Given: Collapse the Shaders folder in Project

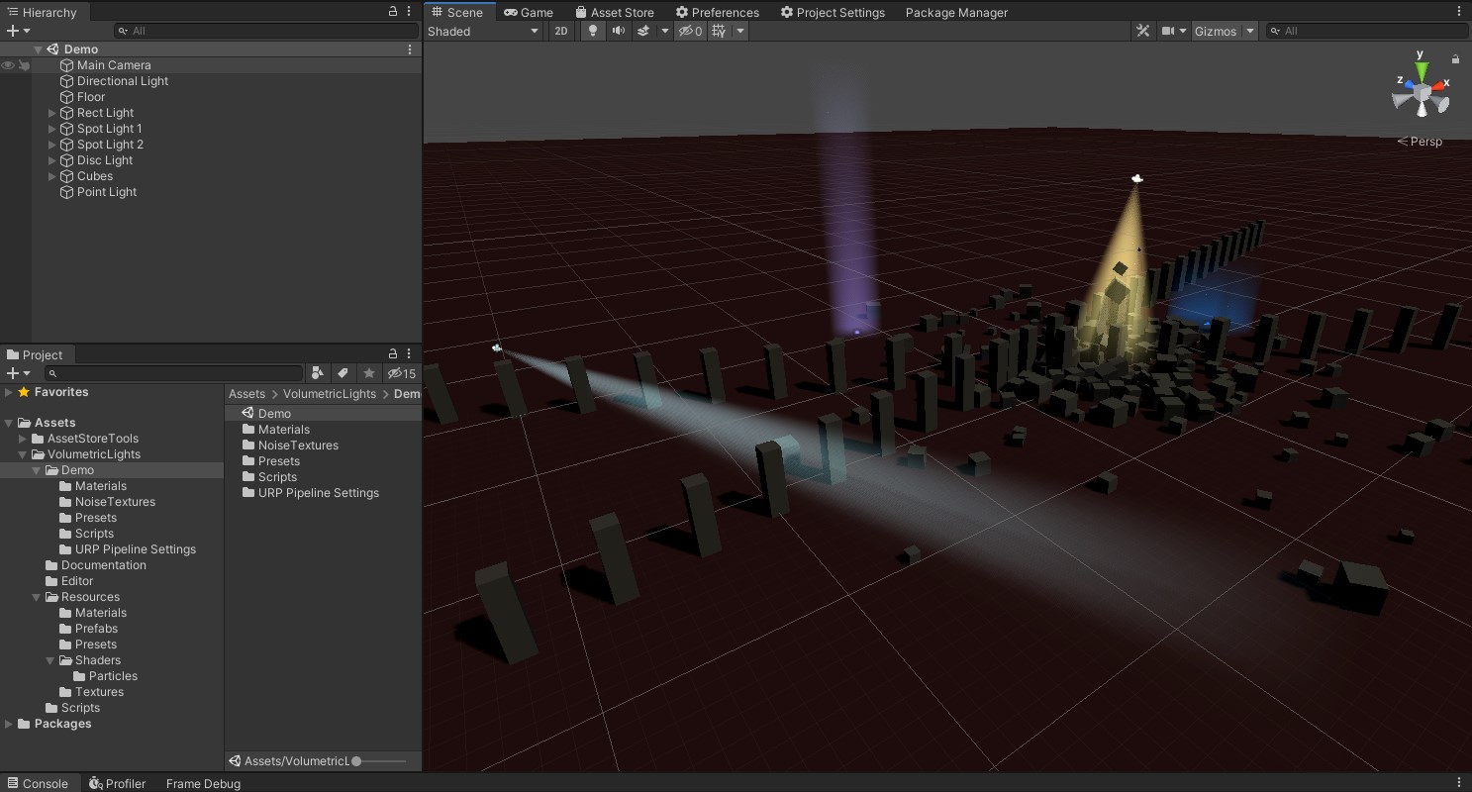Looking at the screenshot, I should tap(49, 660).
